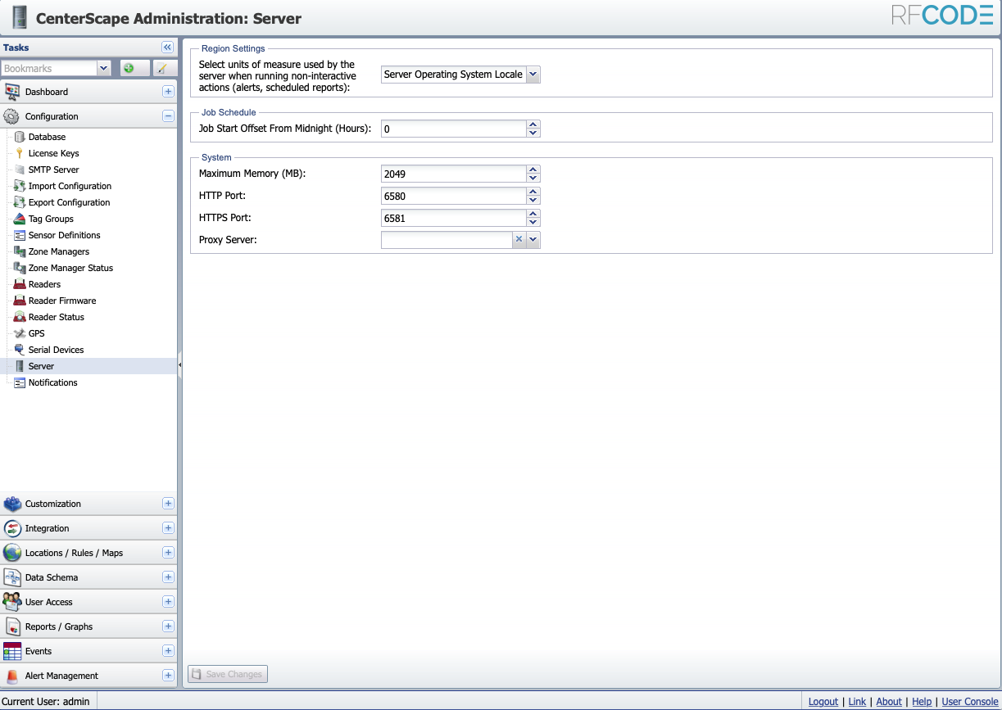The image size is (1002, 710).
Task: Click the Zone Manager Status icon
Action: tap(20, 268)
